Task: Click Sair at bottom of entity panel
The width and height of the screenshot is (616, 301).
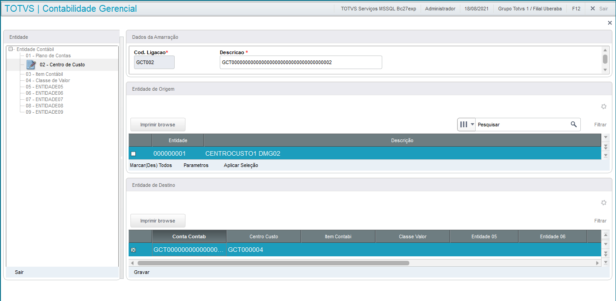Action: coord(19,272)
